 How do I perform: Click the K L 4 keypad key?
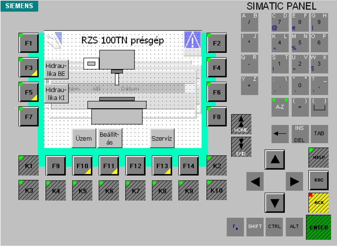[x=280, y=43]
